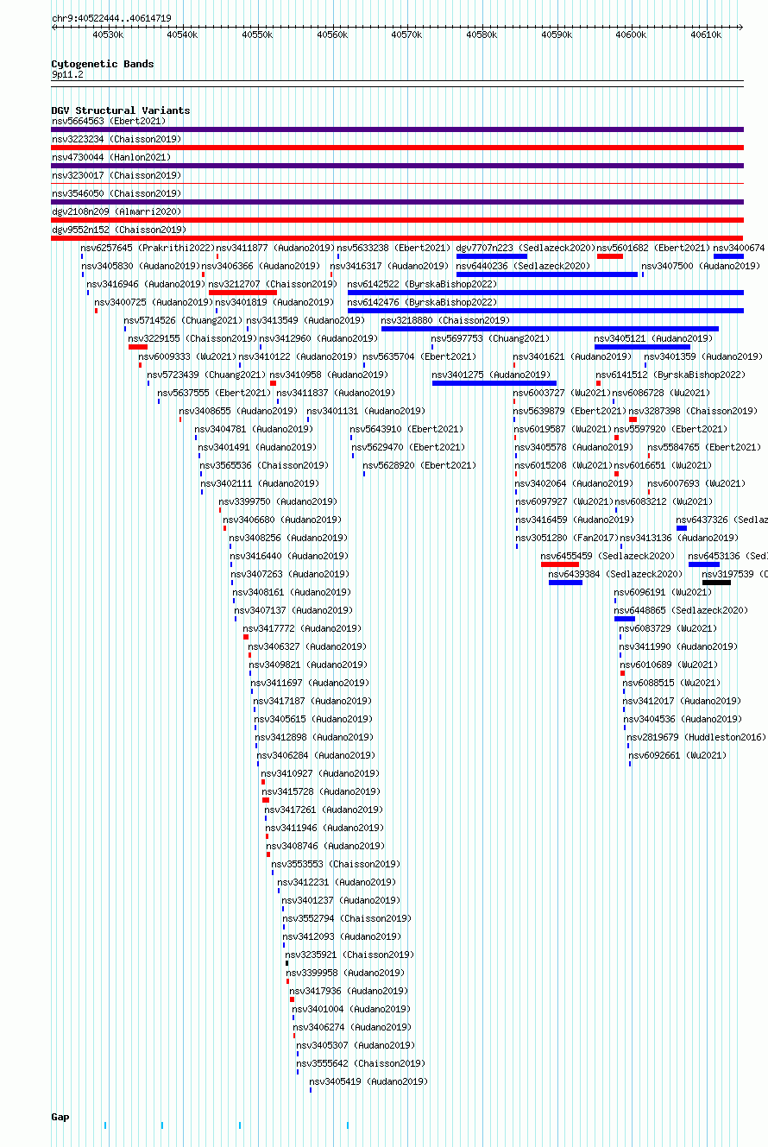
Task: Click red bar under nsv3229155
Action: [138, 347]
